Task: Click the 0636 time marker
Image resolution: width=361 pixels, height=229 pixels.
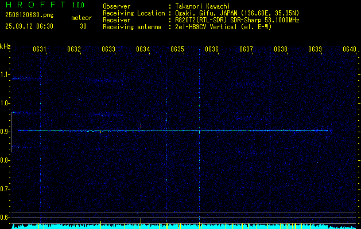Action: (x=212, y=49)
